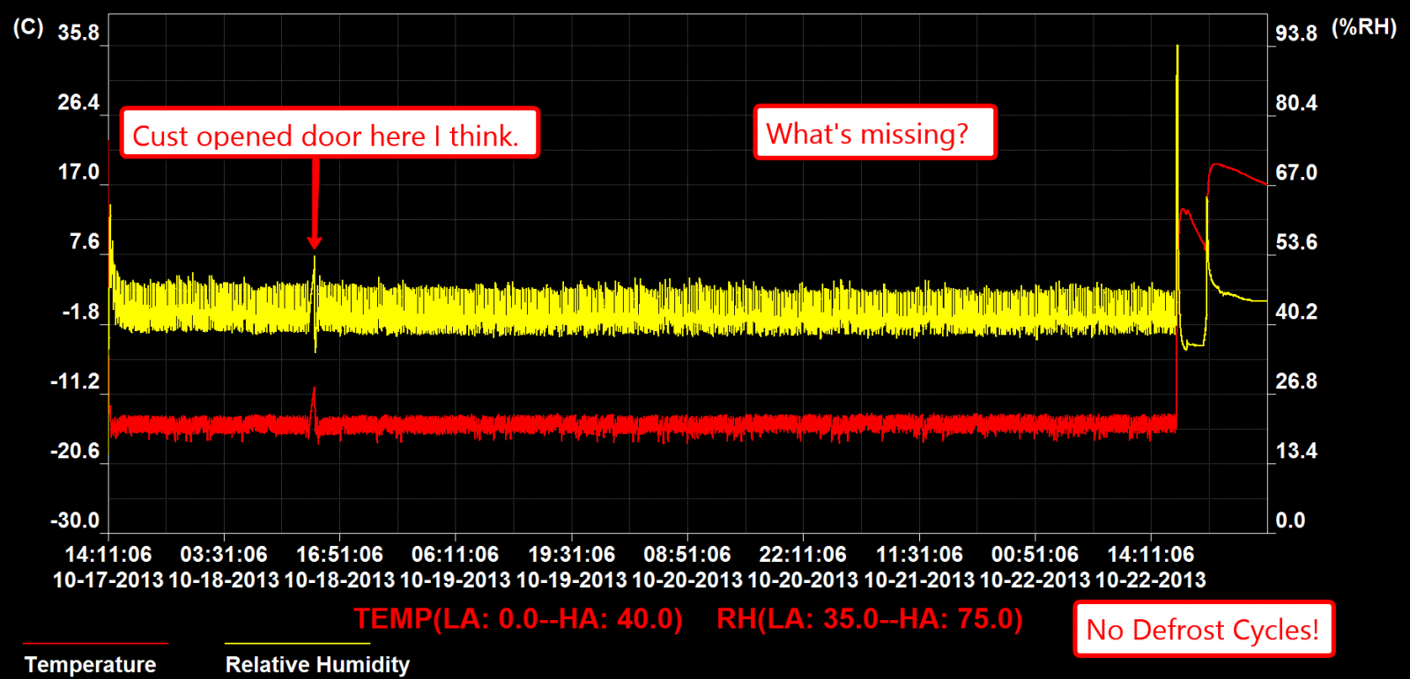
Task: Click the 22:11:06 10-20-2013 time label
Action: point(803,567)
